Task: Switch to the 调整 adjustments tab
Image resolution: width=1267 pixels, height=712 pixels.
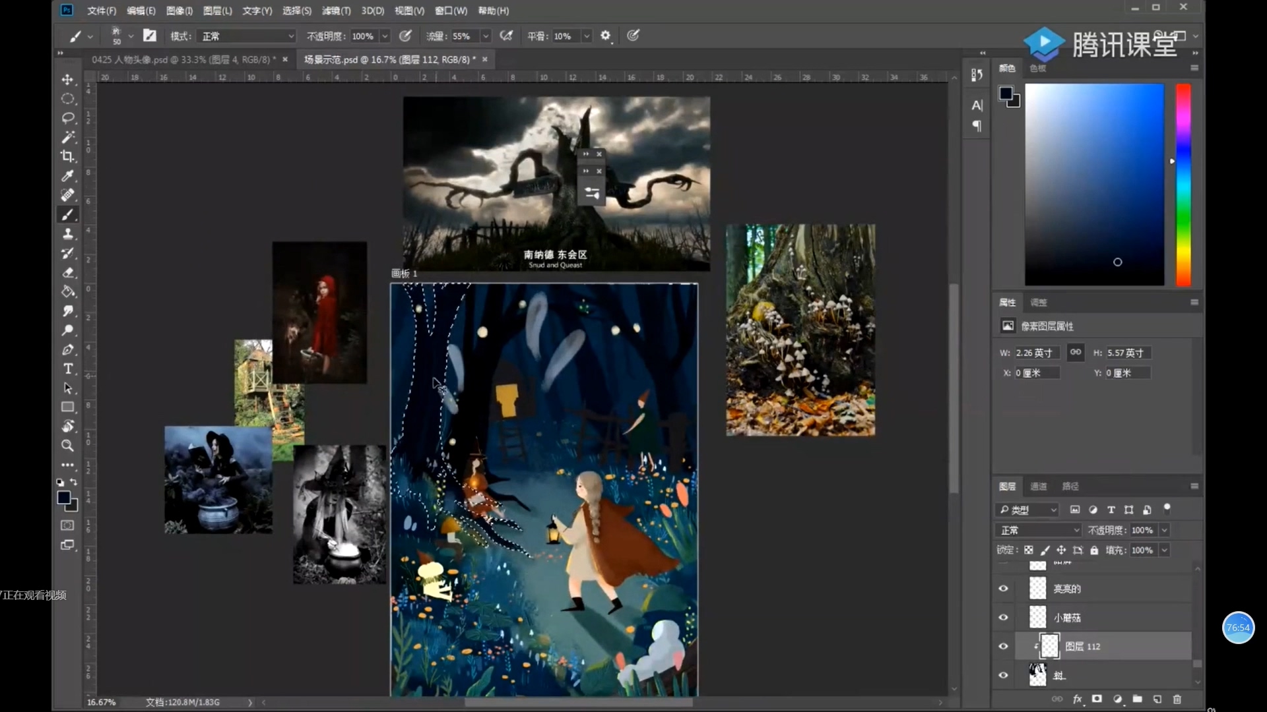Action: click(x=1039, y=303)
